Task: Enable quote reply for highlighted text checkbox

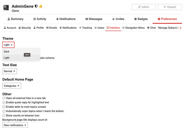Action: [4, 102]
